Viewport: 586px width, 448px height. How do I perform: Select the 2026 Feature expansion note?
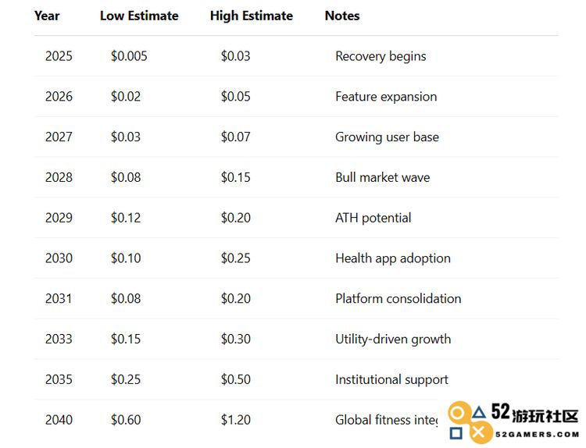tap(386, 97)
